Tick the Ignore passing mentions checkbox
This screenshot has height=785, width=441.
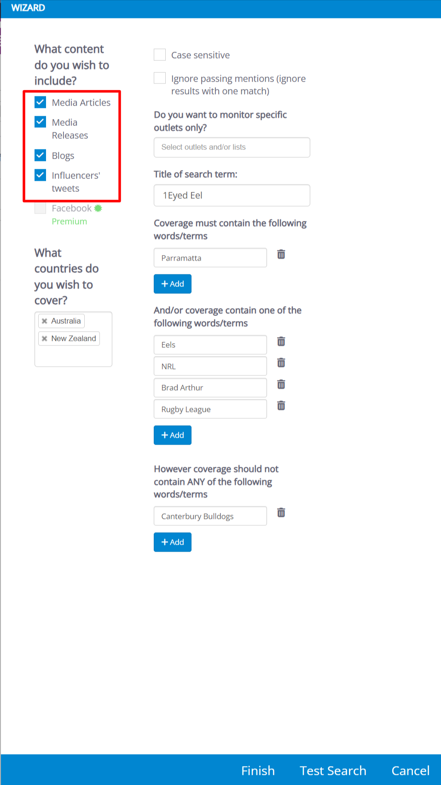[x=160, y=78]
